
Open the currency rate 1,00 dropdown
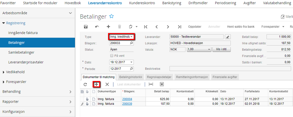point(209,50)
